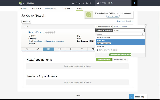Expand the Opportunities menu
The width and height of the screenshot is (160, 100).
pyautogui.click(x=51, y=8)
